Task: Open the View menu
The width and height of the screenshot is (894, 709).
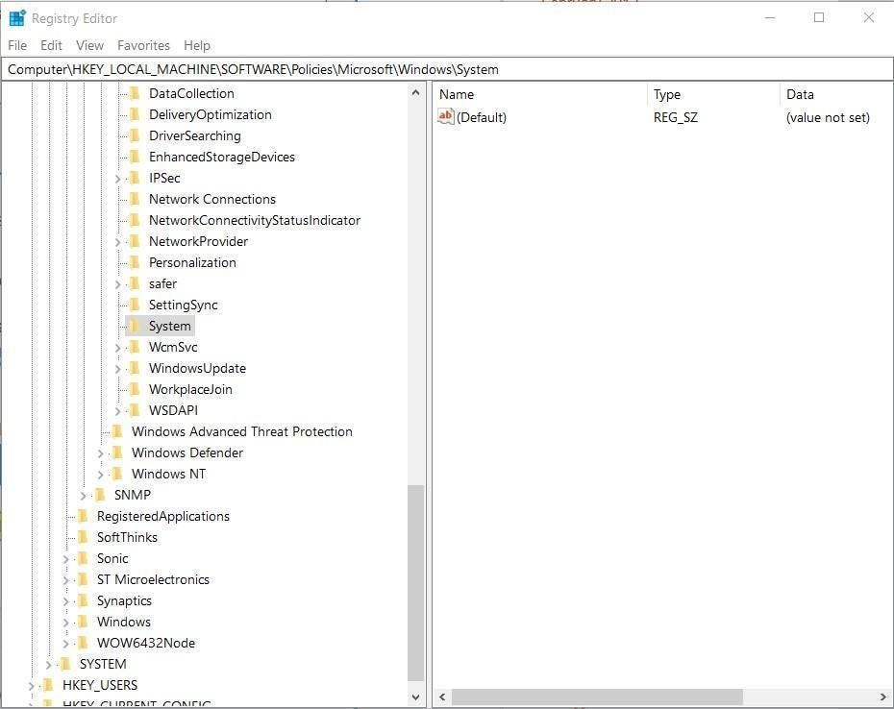Action: [89, 45]
